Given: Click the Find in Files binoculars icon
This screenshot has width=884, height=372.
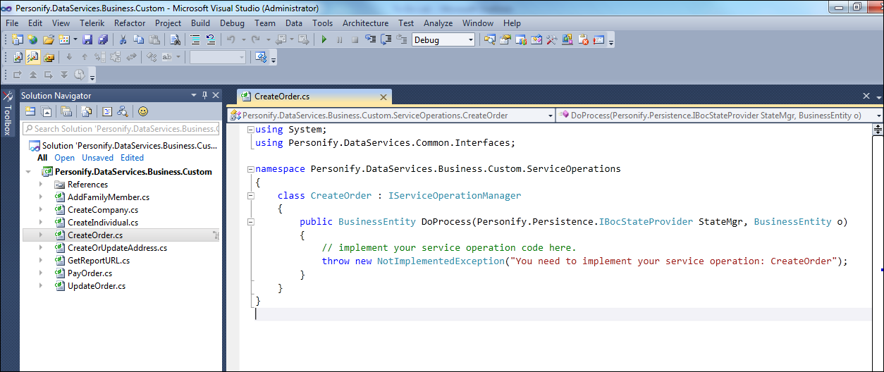Looking at the screenshot, I should [x=176, y=39].
